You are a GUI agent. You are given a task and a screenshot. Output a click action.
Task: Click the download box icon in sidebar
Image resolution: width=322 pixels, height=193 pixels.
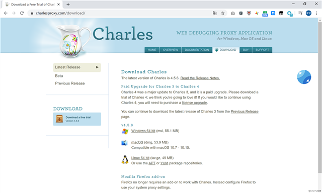(x=59, y=119)
